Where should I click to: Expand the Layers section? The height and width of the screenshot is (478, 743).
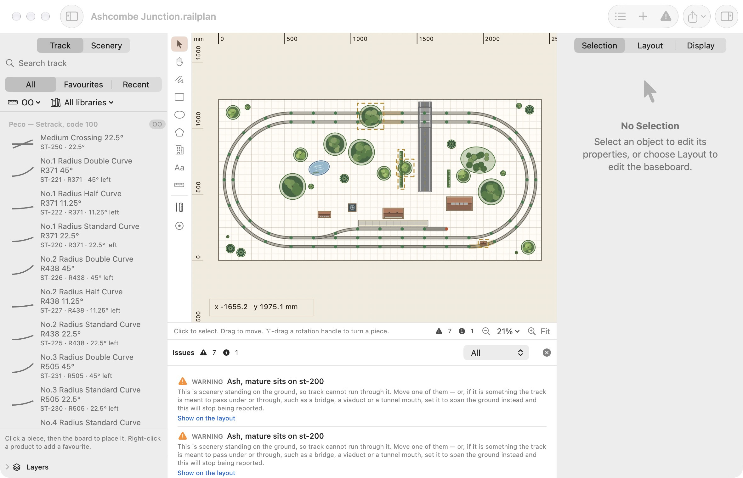(x=8, y=467)
